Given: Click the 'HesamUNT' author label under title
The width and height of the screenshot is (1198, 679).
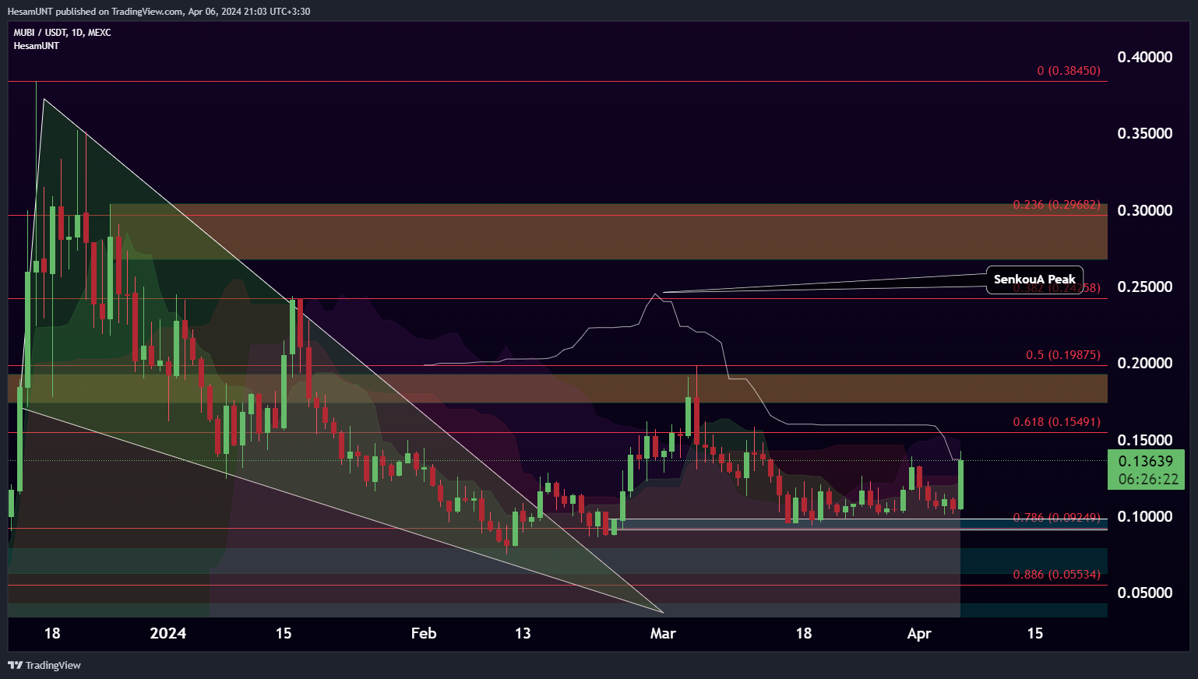Looking at the screenshot, I should coord(36,46).
